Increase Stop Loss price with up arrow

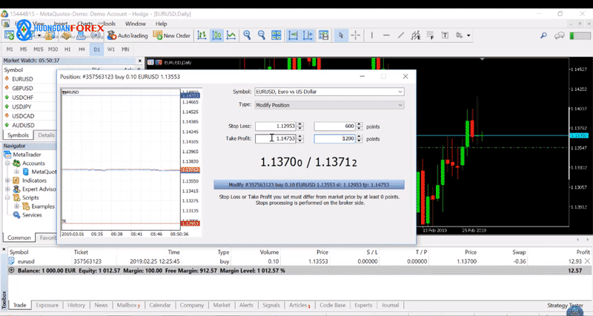(300, 124)
